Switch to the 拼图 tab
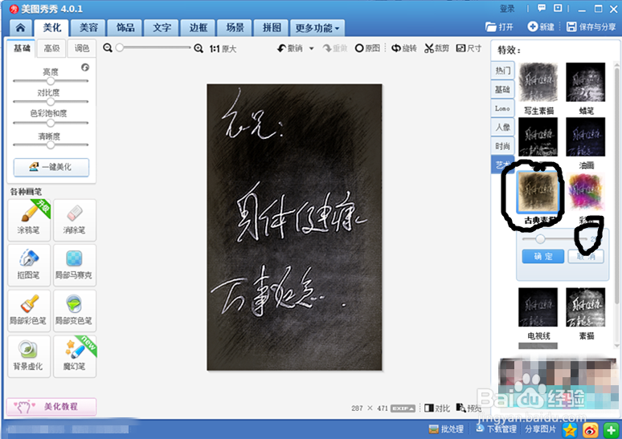622x439 pixels. [x=272, y=28]
